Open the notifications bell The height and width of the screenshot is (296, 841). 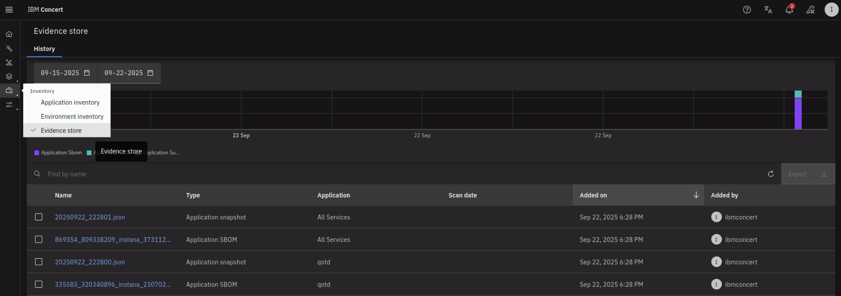(789, 10)
